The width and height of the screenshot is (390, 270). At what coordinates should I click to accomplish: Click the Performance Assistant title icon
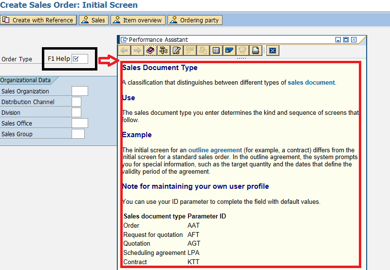124,39
